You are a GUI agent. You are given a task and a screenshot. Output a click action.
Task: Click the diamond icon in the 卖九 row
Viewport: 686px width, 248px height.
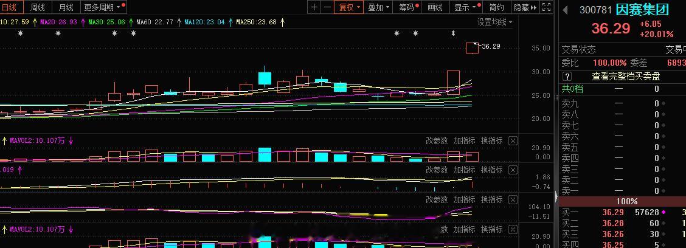tap(663, 104)
